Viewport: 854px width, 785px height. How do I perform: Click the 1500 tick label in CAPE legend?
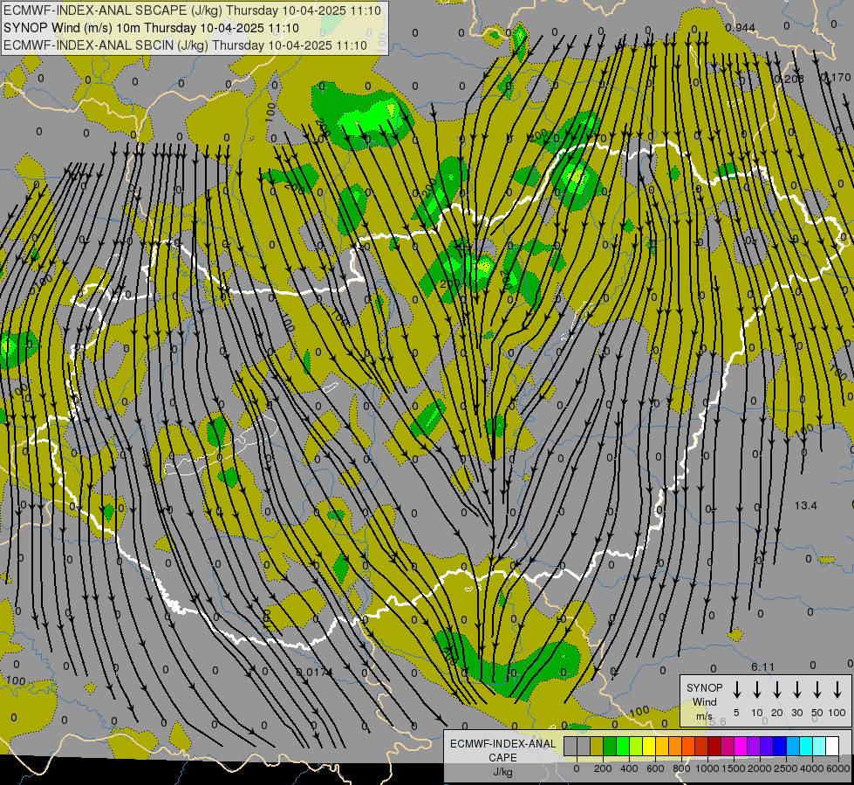[x=734, y=768]
